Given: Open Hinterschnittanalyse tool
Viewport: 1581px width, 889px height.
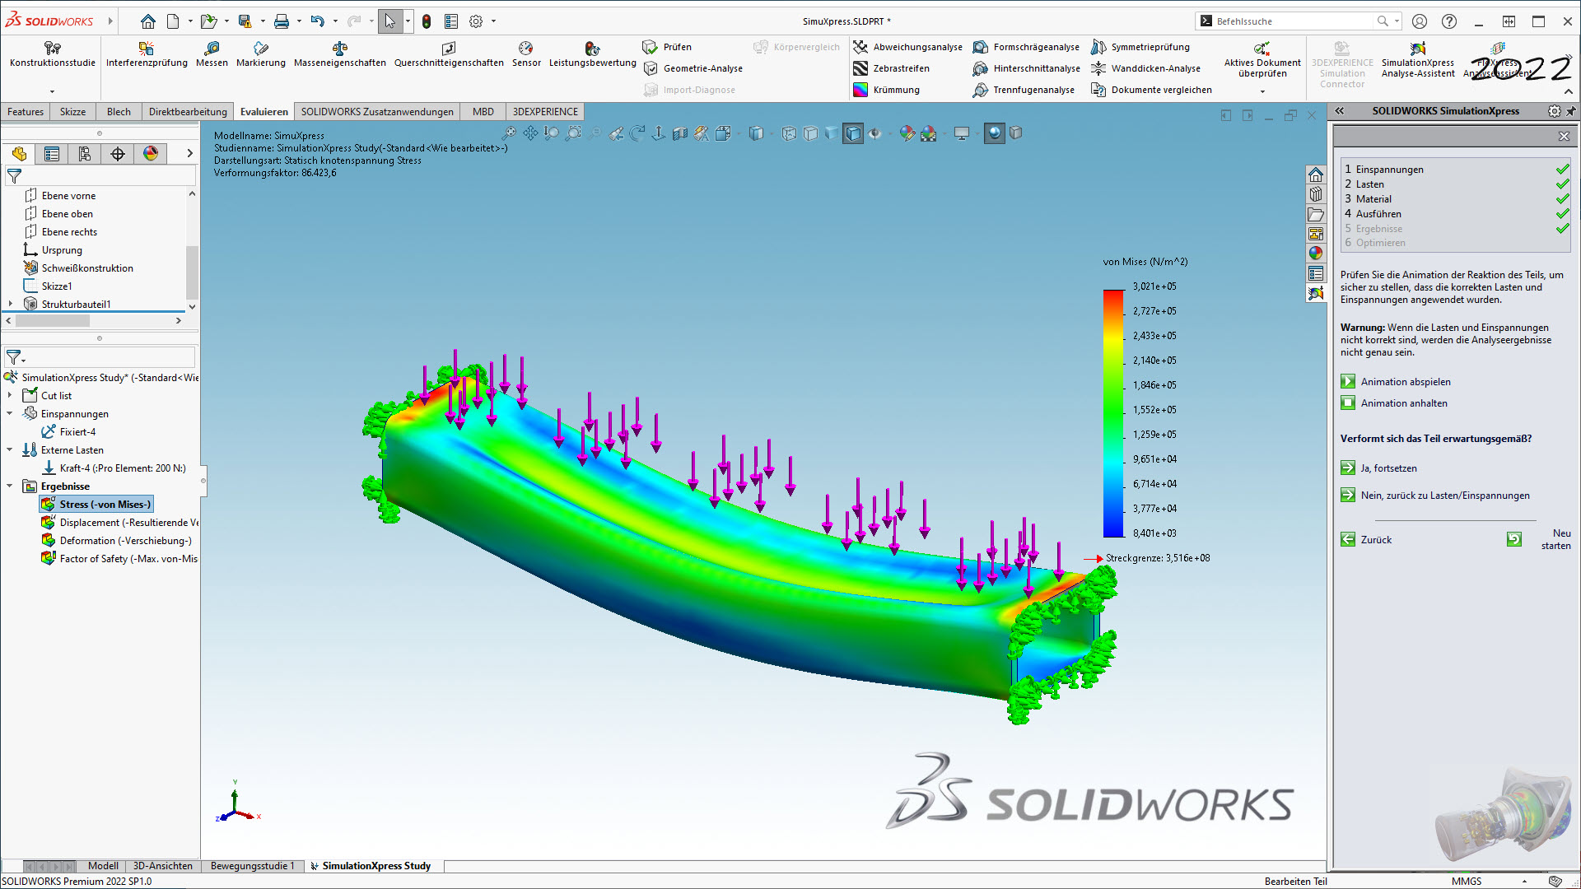Looking at the screenshot, I should pyautogui.click(x=1026, y=68).
